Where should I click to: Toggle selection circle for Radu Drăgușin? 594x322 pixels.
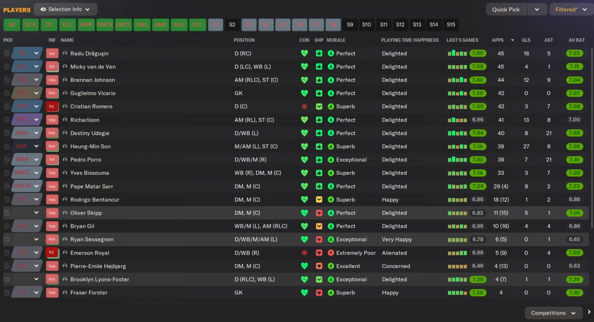click(x=6, y=53)
